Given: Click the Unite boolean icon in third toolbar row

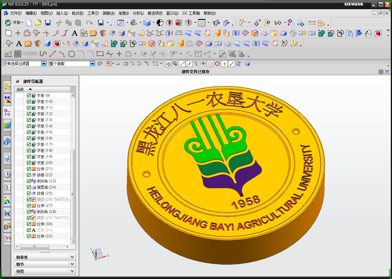Looking at the screenshot, I should (x=114, y=44).
